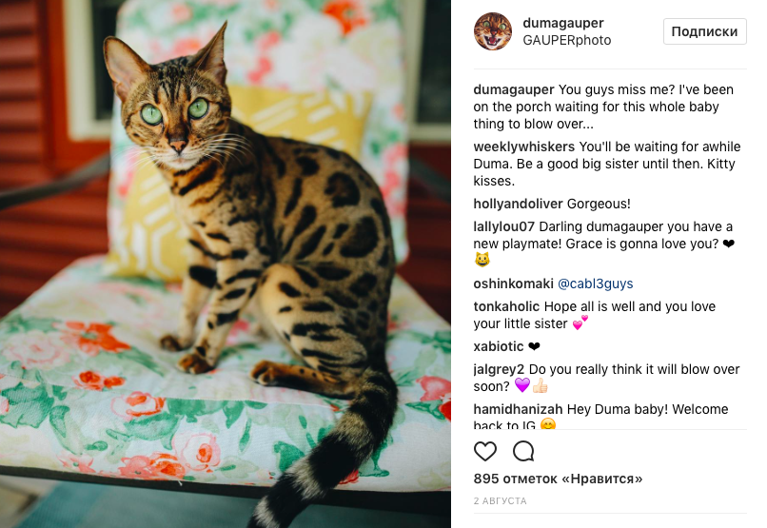The height and width of the screenshot is (528, 767).
Task: Open the @cabl3guys mention link
Action: (596, 284)
